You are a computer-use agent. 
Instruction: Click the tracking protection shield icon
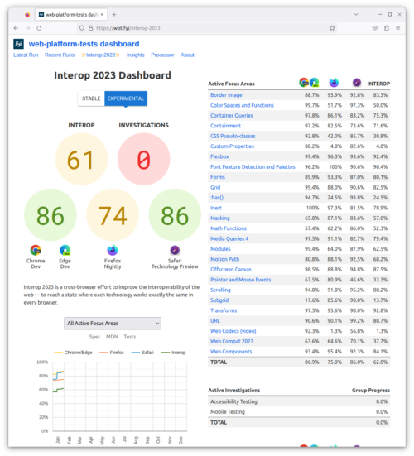point(82,28)
